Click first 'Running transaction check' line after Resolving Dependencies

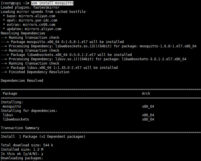click(x=30, y=38)
